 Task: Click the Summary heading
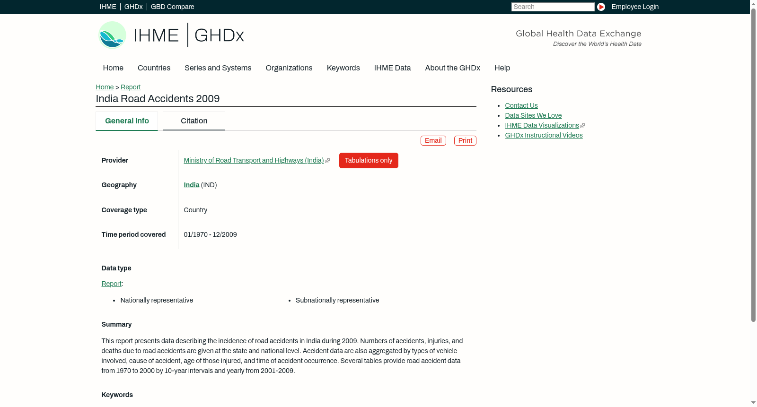(116, 325)
